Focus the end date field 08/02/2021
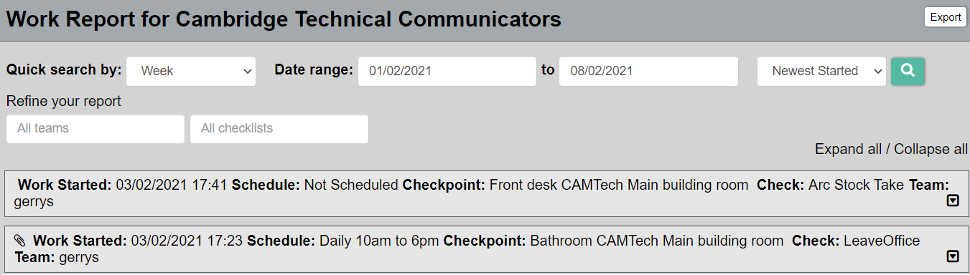This screenshot has width=970, height=275. 648,71
